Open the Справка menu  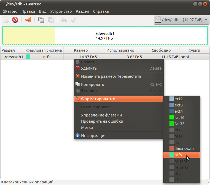point(101,11)
